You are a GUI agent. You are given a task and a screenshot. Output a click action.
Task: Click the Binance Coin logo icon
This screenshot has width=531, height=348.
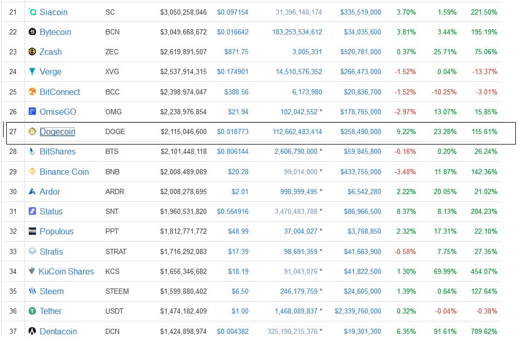click(32, 171)
